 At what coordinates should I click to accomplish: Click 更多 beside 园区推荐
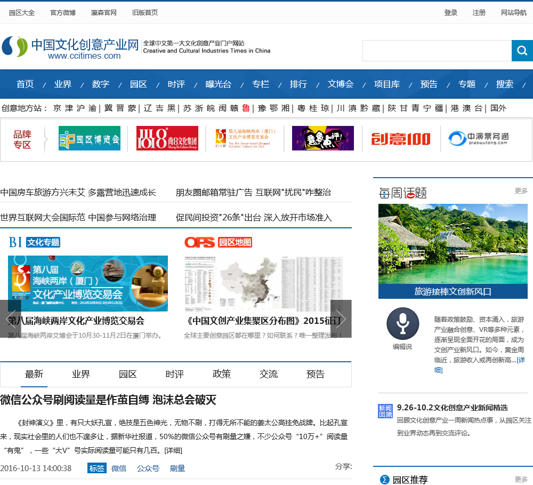pyautogui.click(x=521, y=479)
